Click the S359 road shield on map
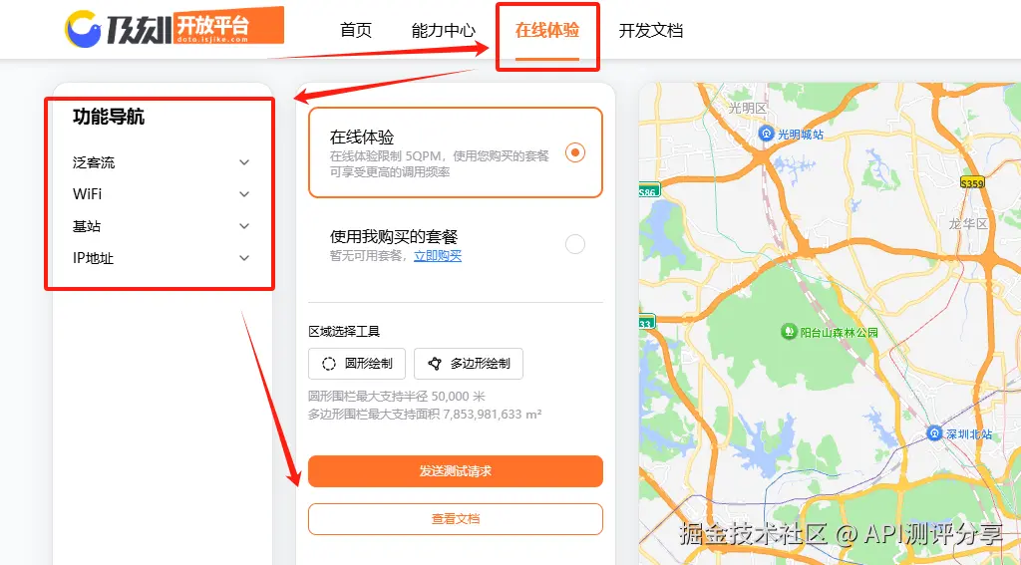This screenshot has width=1021, height=565. point(972,183)
